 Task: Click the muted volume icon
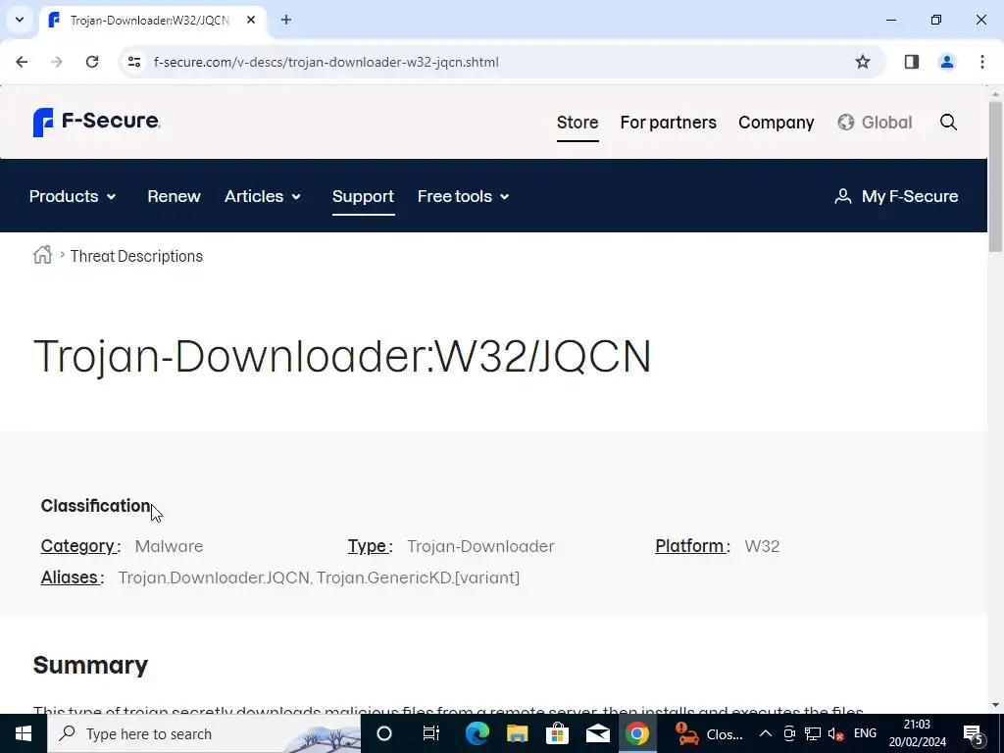click(835, 733)
